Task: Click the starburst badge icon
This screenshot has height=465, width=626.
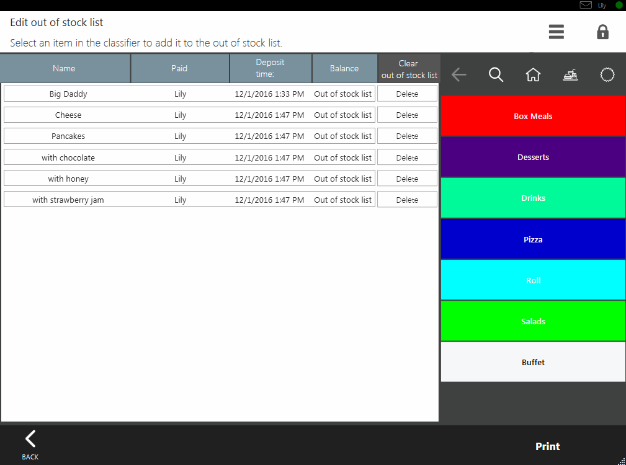Action: [607, 75]
